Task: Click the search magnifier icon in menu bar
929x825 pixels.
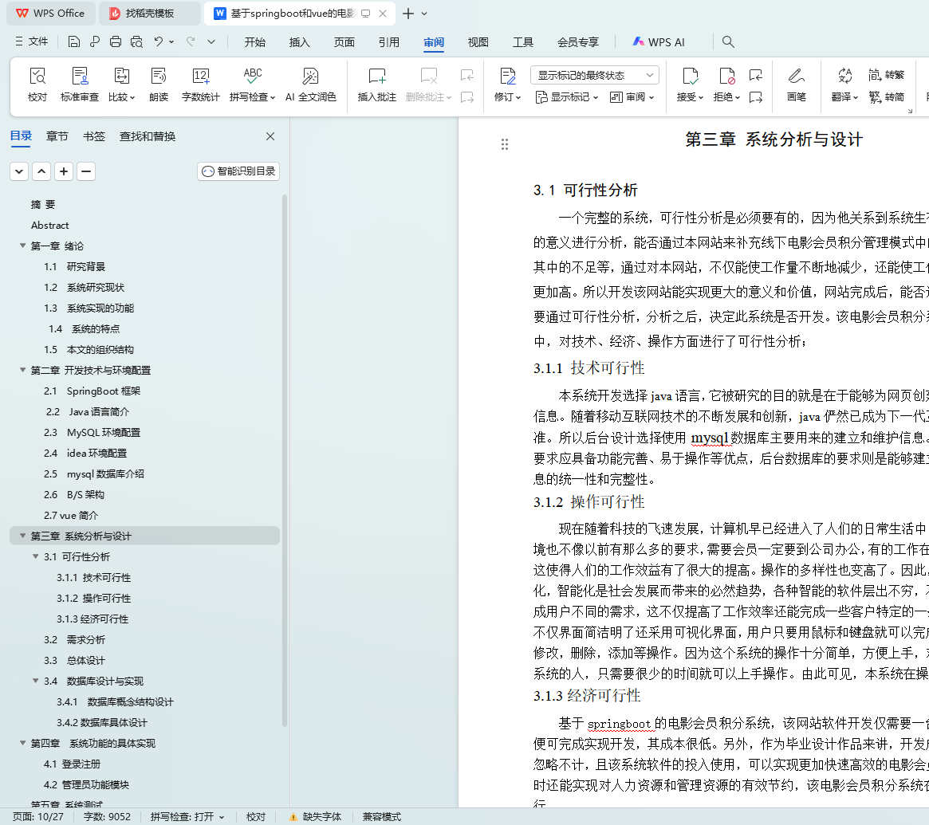Action: click(728, 42)
